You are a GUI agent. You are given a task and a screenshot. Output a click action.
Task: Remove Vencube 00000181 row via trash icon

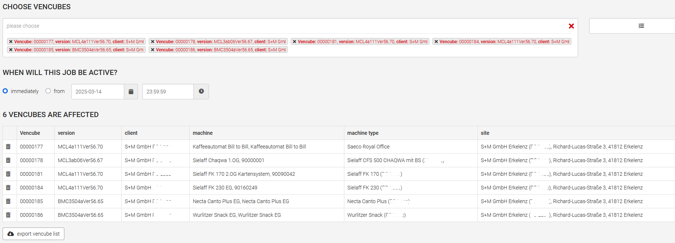(x=8, y=174)
